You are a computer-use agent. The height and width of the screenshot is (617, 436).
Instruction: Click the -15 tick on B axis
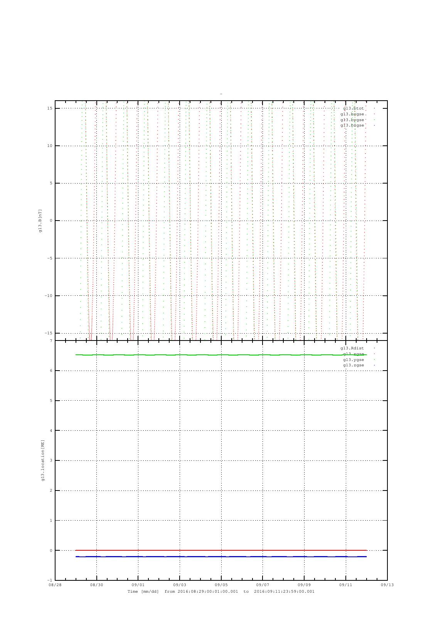[49, 333]
